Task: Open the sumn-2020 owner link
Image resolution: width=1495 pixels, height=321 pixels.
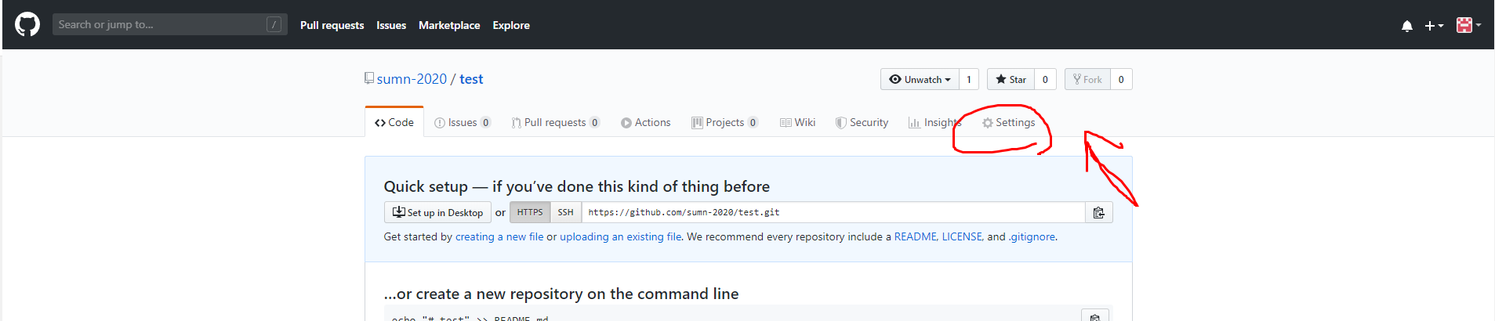Action: [x=412, y=79]
